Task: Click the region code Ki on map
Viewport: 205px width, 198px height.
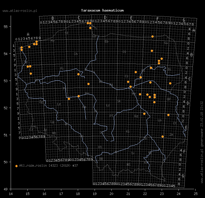Action: click(x=128, y=131)
